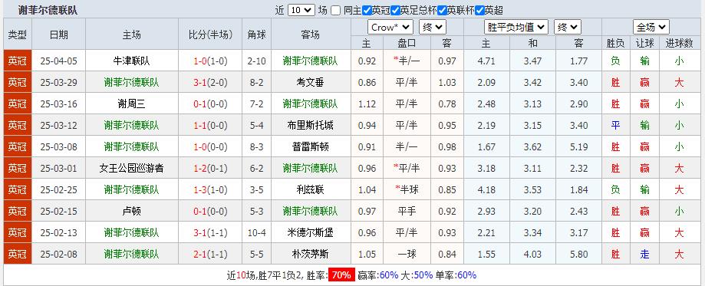Screen dimensions: 705x286
Task: Click the 70% win rate badge
Action: 341,275
